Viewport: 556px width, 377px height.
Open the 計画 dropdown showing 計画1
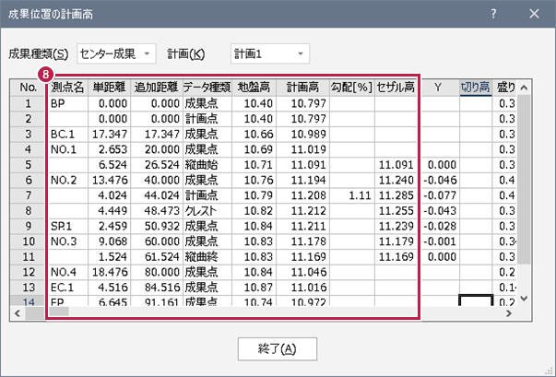tap(269, 53)
